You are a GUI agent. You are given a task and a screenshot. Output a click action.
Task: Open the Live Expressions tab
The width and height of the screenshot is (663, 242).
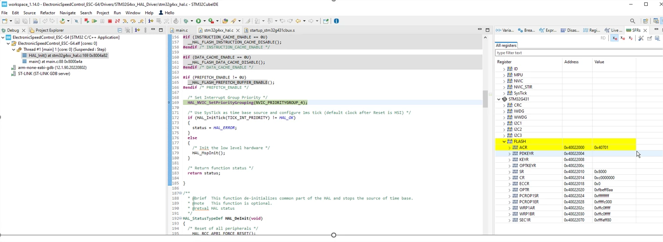point(613,30)
